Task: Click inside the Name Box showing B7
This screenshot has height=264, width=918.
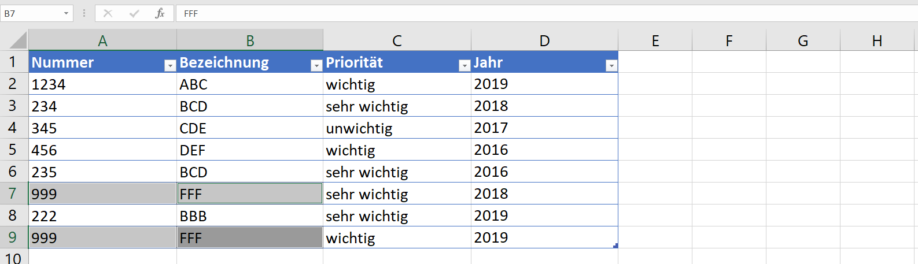Action: (x=32, y=13)
